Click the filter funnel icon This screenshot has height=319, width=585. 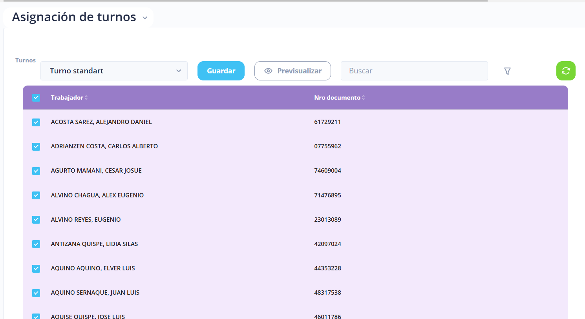pos(507,71)
